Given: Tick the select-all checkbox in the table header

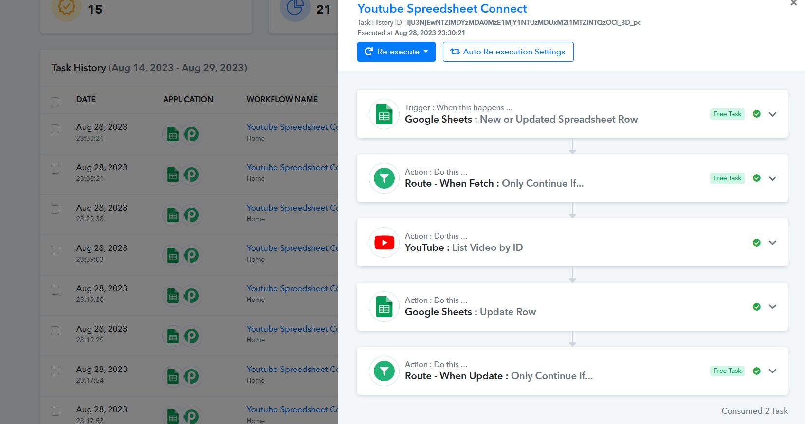Looking at the screenshot, I should pos(55,102).
